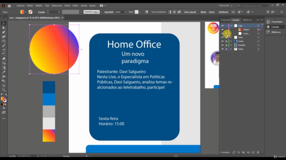The image size is (286, 160).
Task: Expand the Paleta layer chevron
Action: pos(231,49)
